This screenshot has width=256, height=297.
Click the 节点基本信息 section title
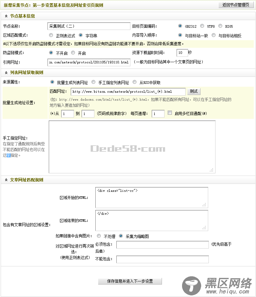pos(22,16)
